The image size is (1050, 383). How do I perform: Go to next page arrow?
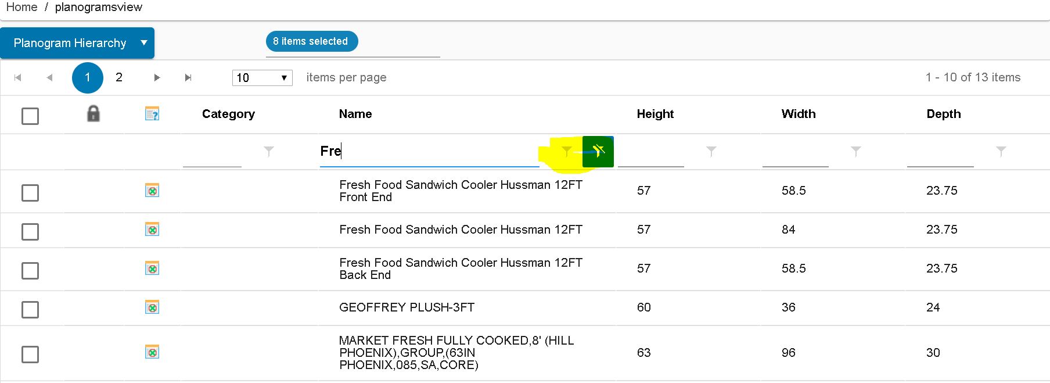(x=157, y=78)
